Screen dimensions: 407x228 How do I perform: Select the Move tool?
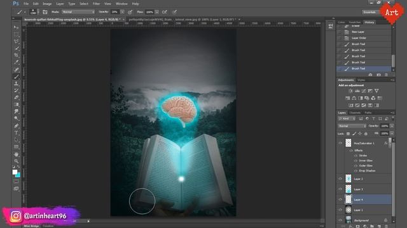(x=17, y=27)
